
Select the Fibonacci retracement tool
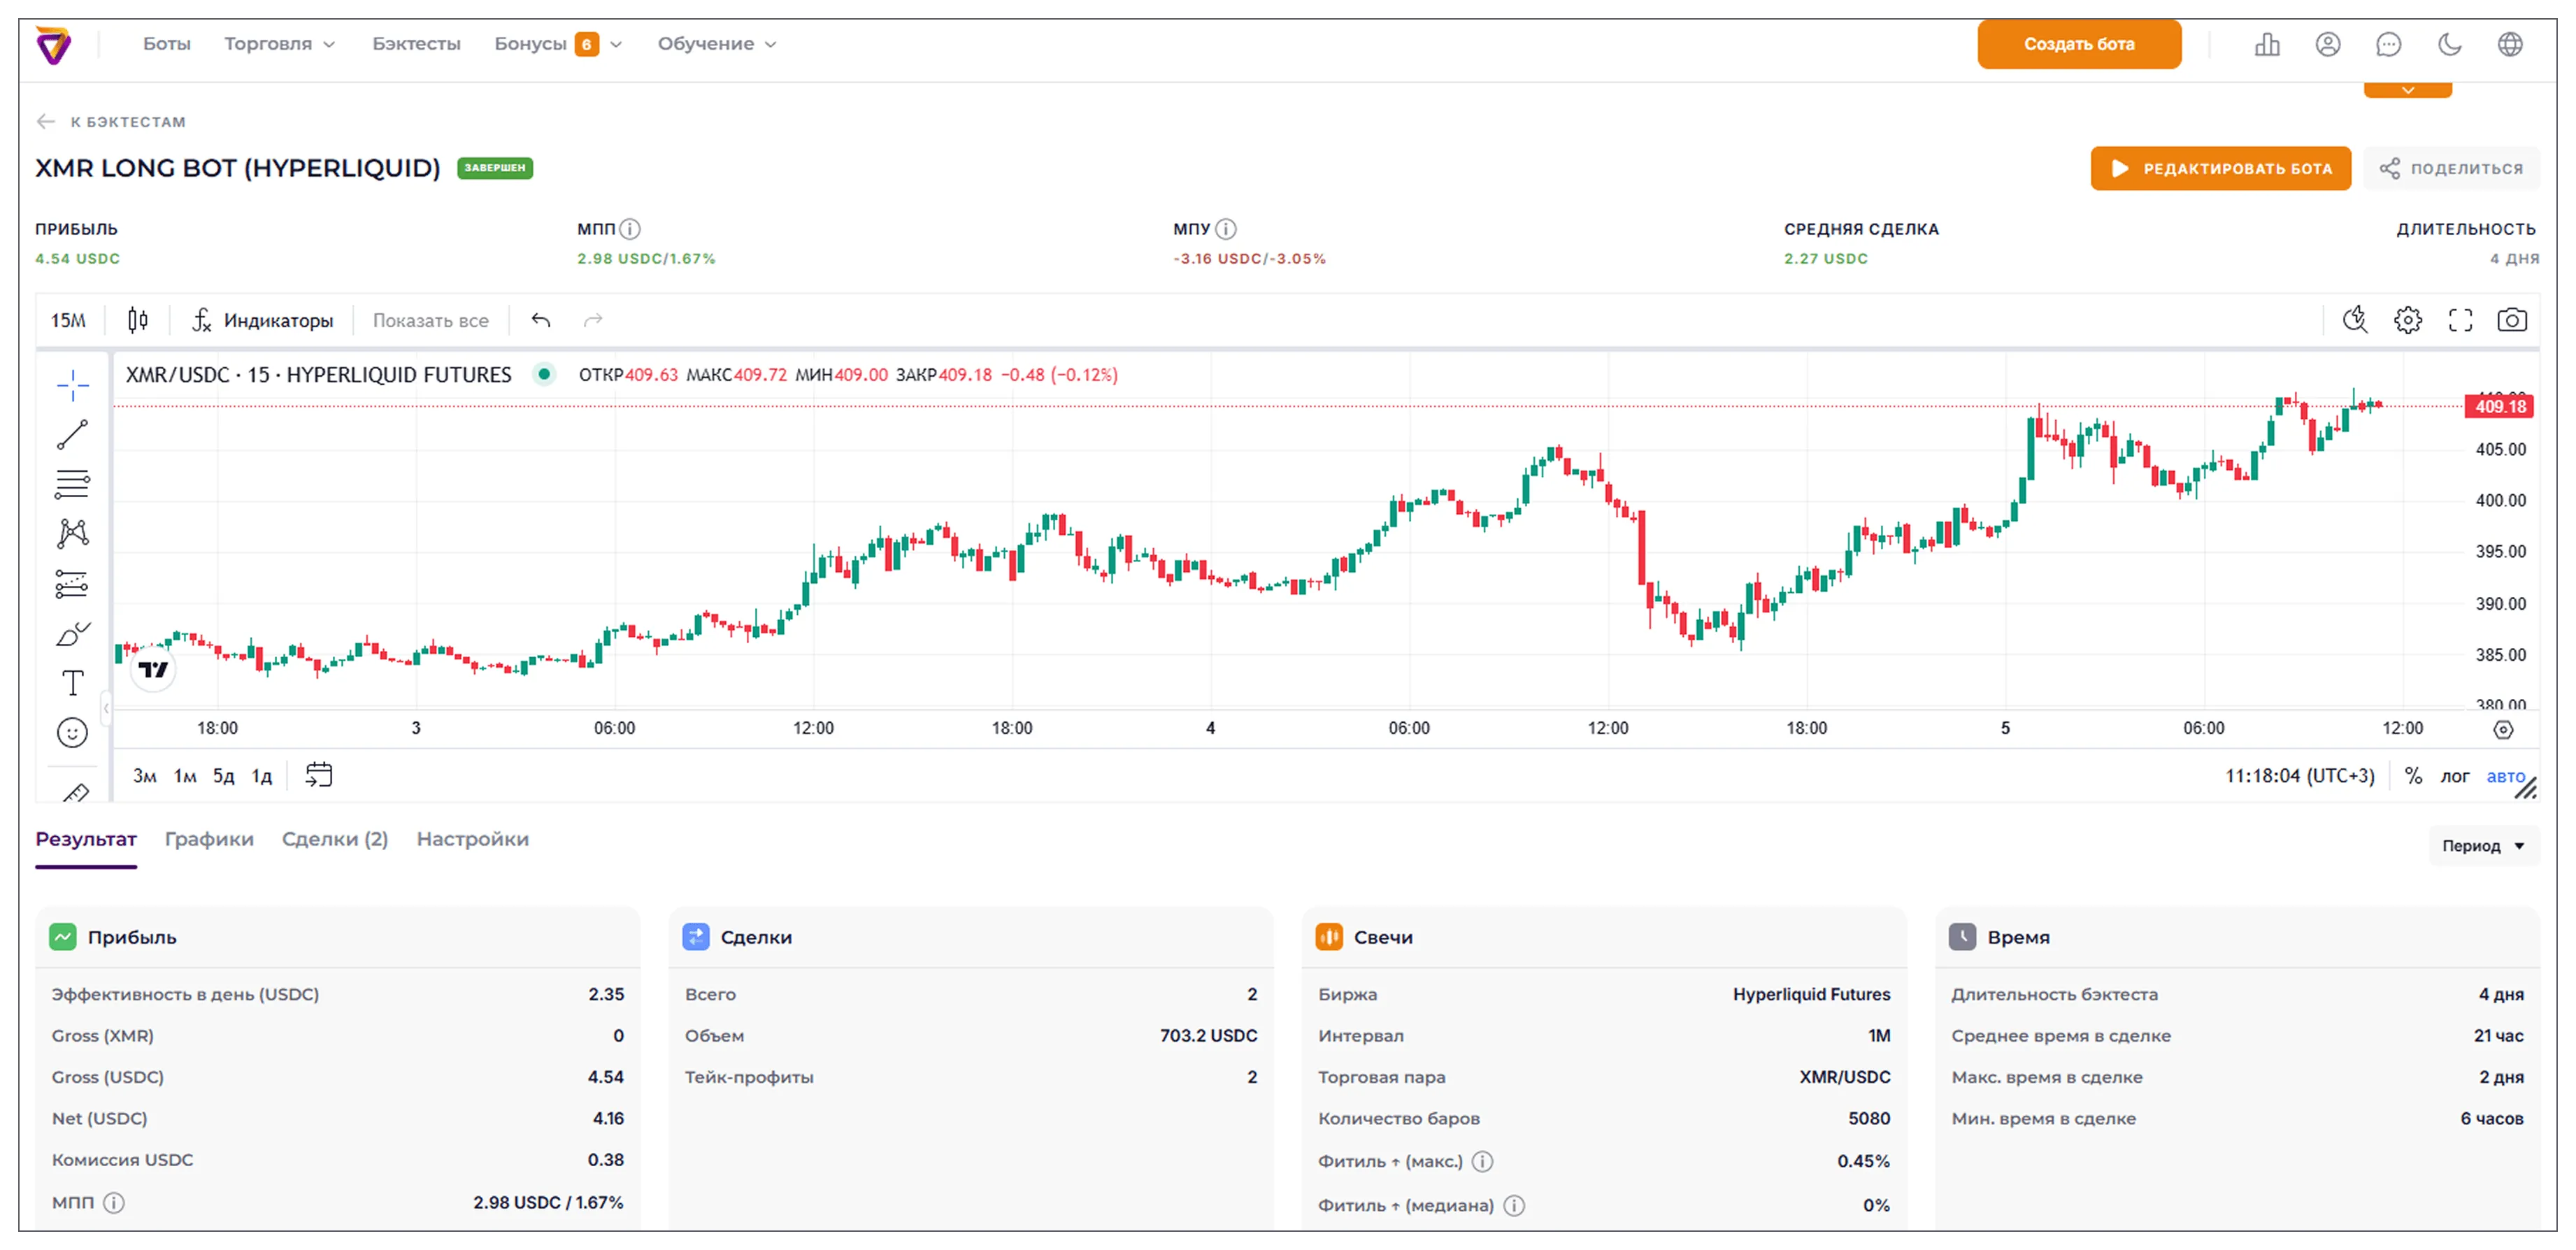[x=73, y=484]
